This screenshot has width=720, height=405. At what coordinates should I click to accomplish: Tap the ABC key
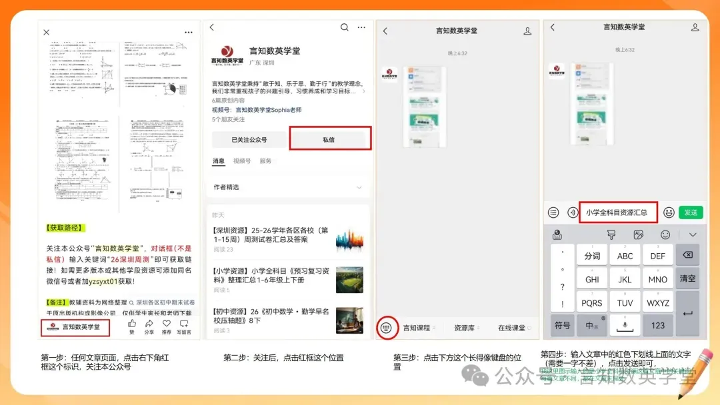click(625, 256)
